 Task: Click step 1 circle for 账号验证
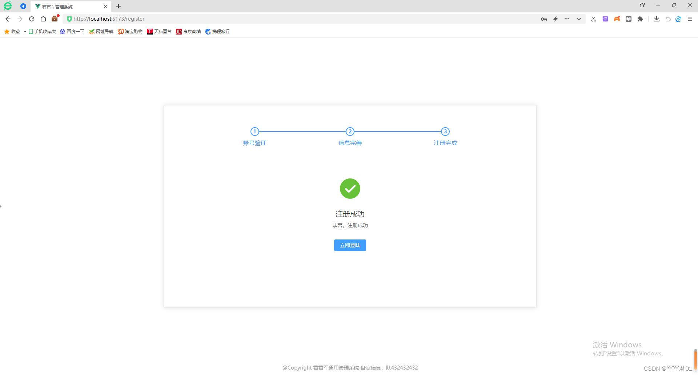[x=254, y=132]
